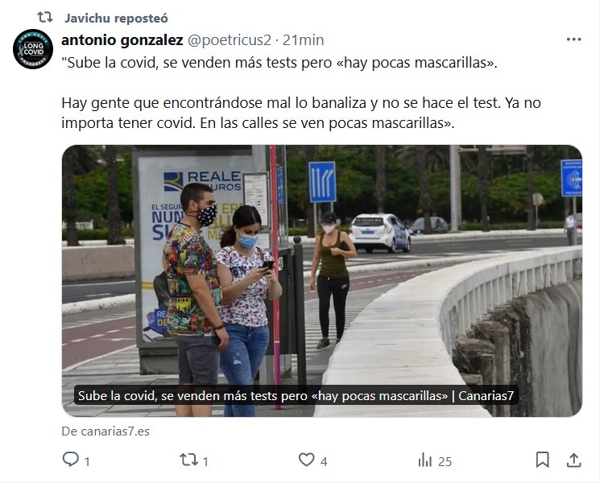Open the Javichu reposteó link

pyautogui.click(x=116, y=18)
